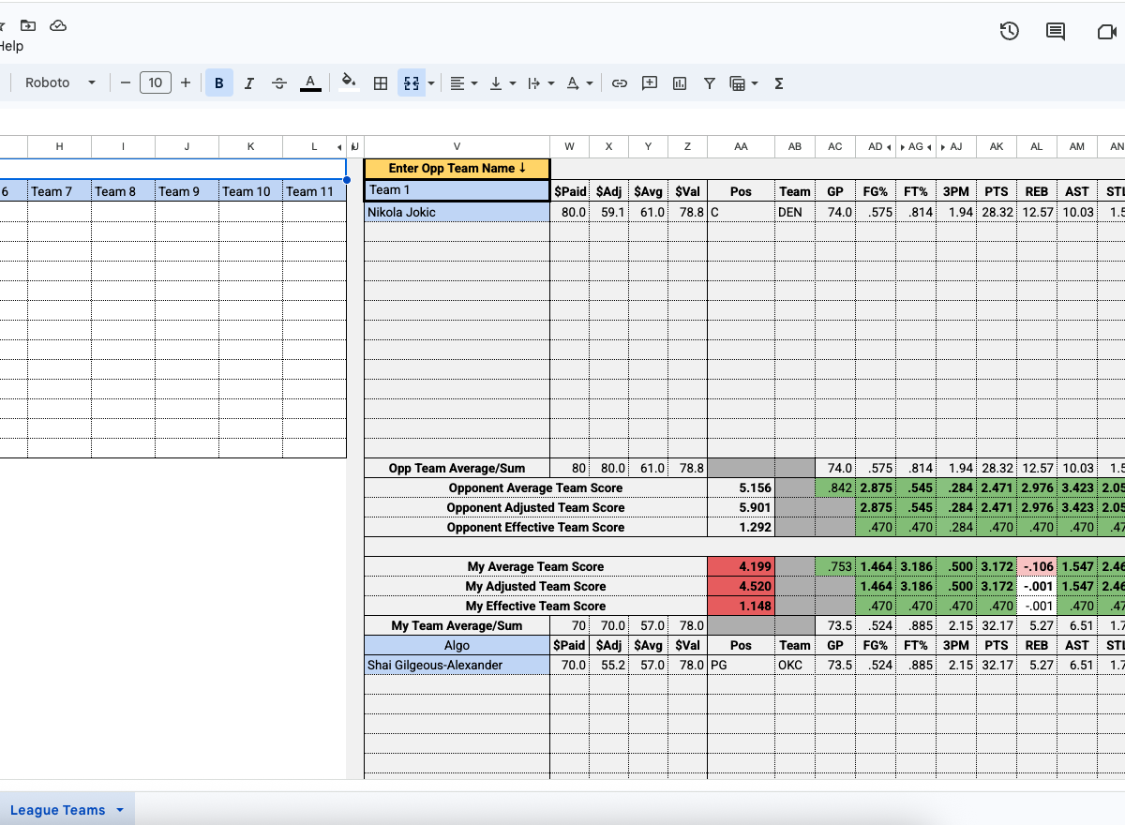Insert a chart using toolbar icon
The image size is (1125, 825).
coord(679,83)
